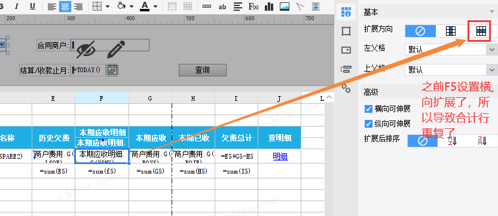The image size is (498, 216).
Task: Select cell with =sum(E5)
Action: pos(53,171)
